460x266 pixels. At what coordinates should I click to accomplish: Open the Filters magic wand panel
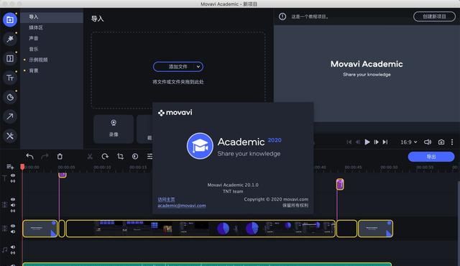point(10,39)
